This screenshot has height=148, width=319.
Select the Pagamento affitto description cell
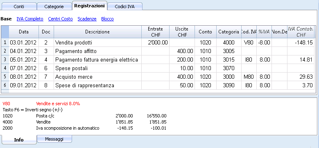(97, 51)
